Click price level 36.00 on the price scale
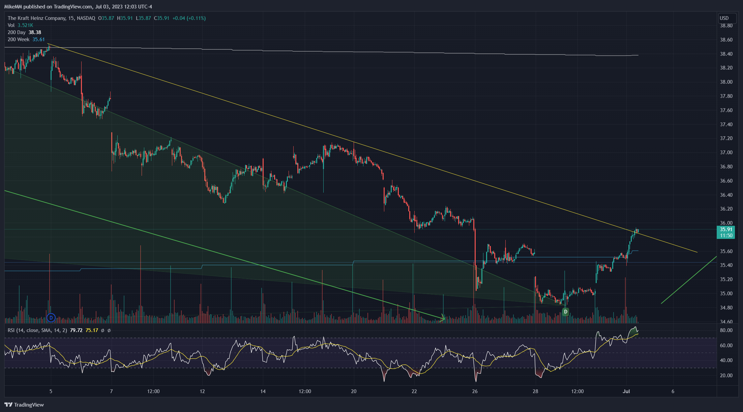 (726, 223)
